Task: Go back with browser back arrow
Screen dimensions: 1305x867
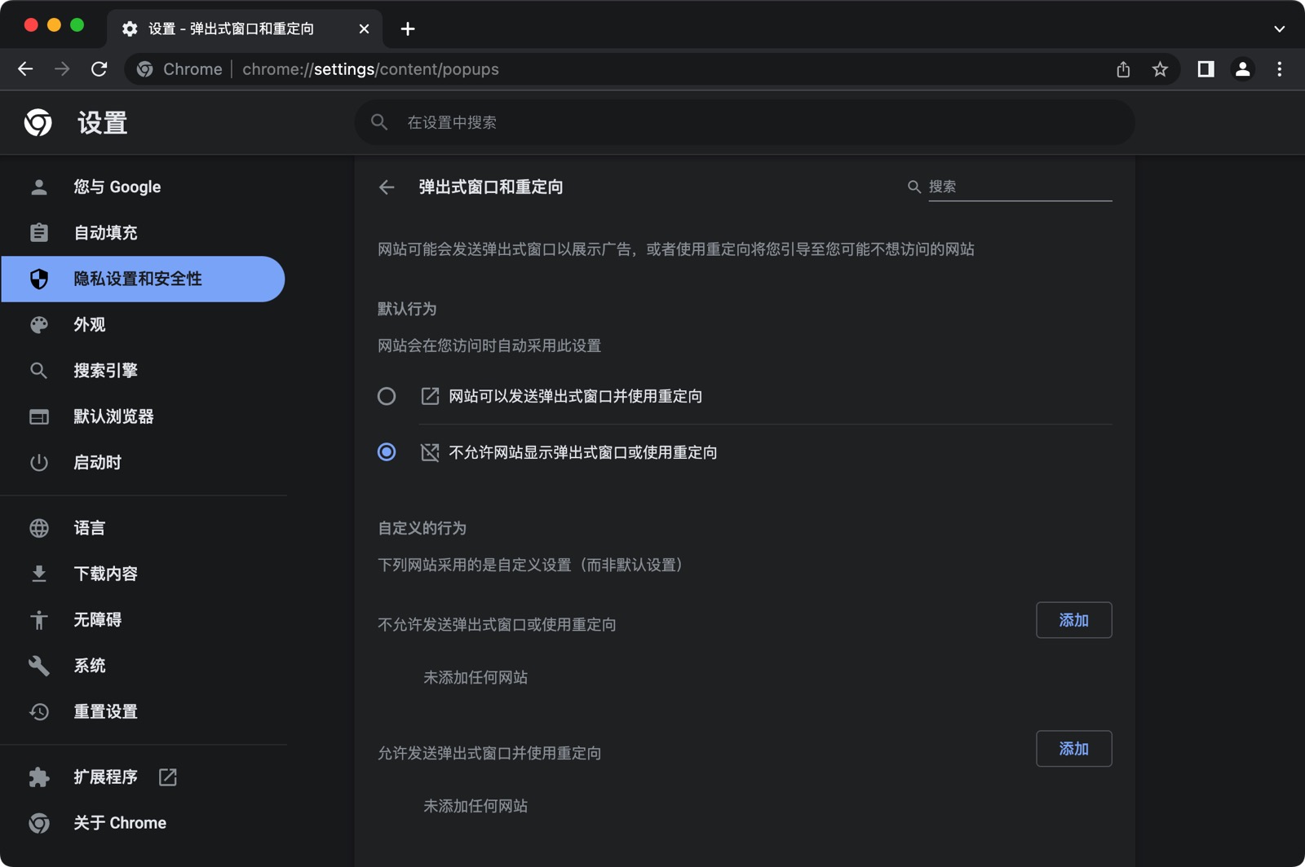Action: [x=25, y=69]
